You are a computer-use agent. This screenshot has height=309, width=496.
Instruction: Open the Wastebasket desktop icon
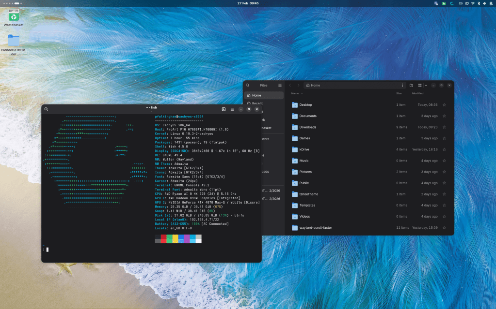(14, 16)
